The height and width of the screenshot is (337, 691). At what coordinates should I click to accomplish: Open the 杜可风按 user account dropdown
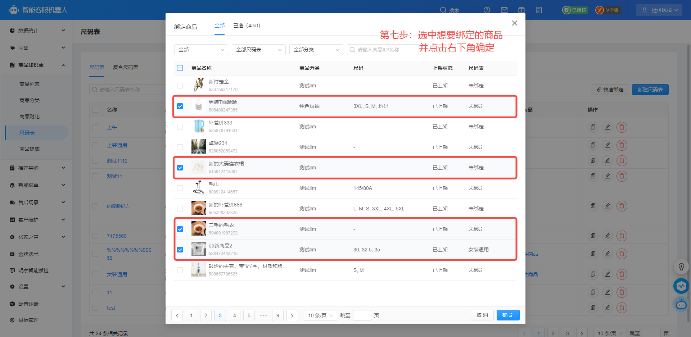pos(659,10)
